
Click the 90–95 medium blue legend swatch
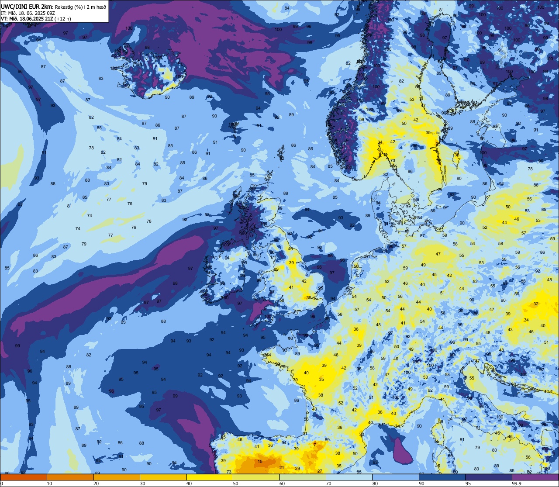442,477
